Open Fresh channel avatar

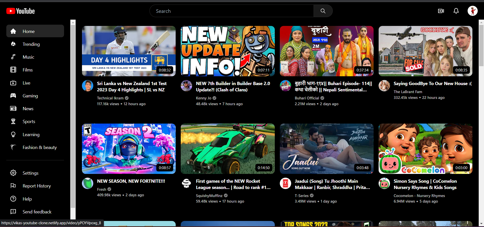click(87, 183)
